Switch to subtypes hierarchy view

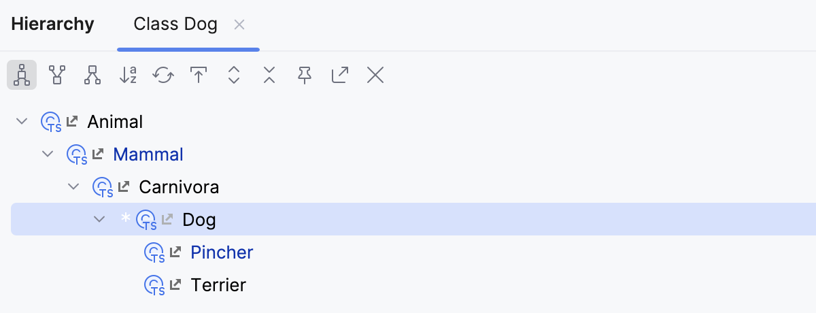pyautogui.click(x=92, y=75)
